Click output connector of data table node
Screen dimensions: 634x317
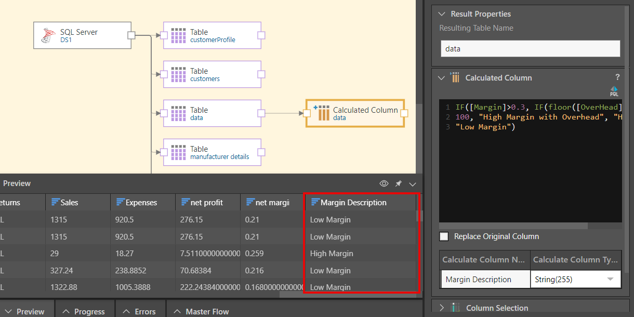tap(261, 113)
